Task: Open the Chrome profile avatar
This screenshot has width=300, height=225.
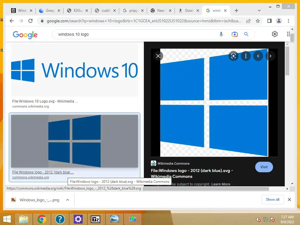Action: tap(279, 21)
